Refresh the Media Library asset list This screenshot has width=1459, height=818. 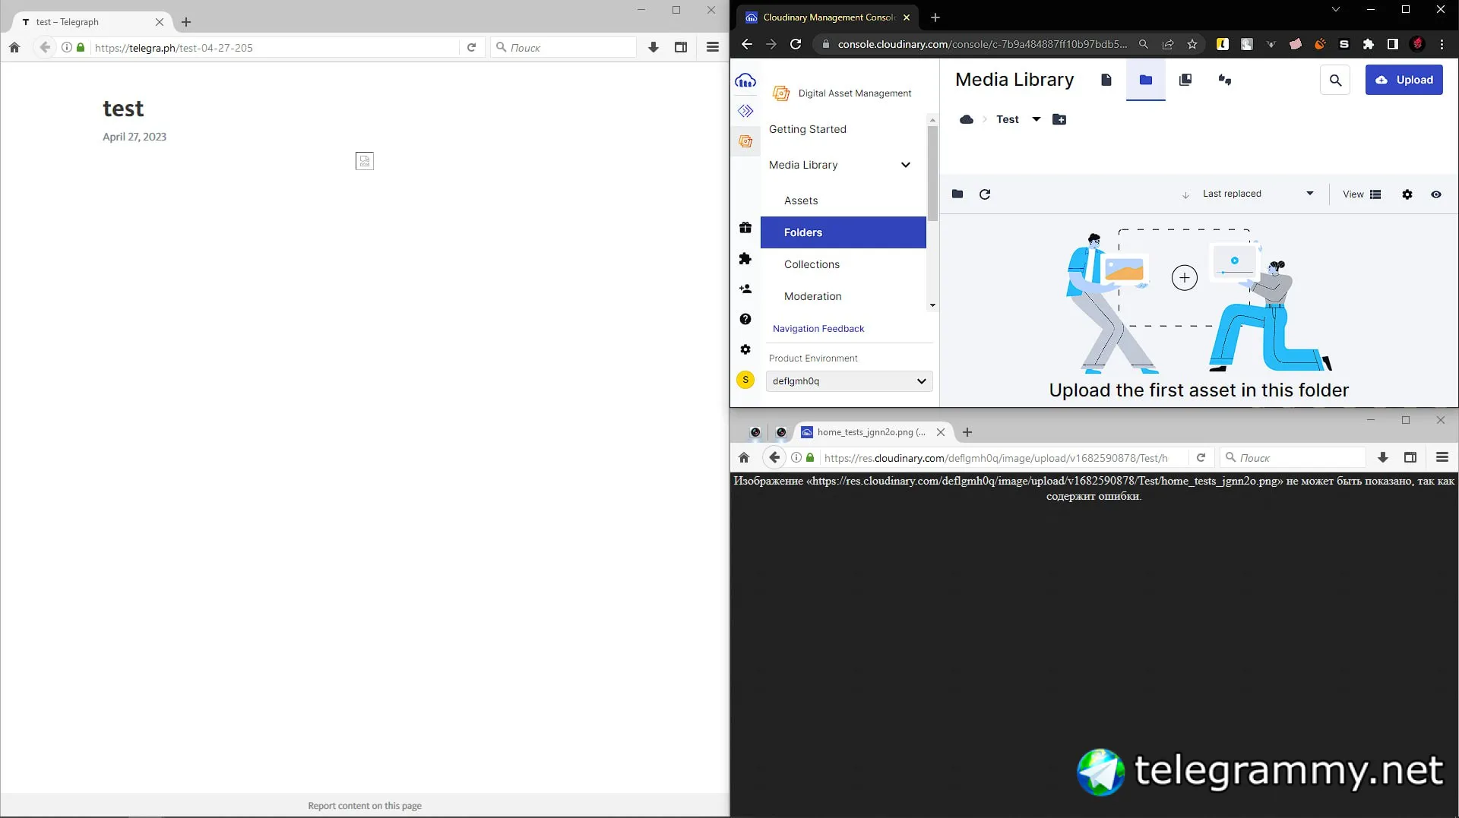[x=985, y=194]
